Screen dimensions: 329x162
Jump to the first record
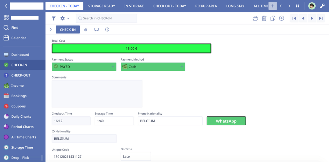[294, 18]
